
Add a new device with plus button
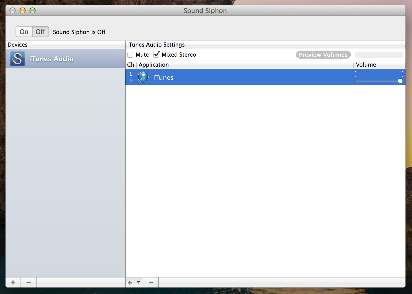(13, 282)
